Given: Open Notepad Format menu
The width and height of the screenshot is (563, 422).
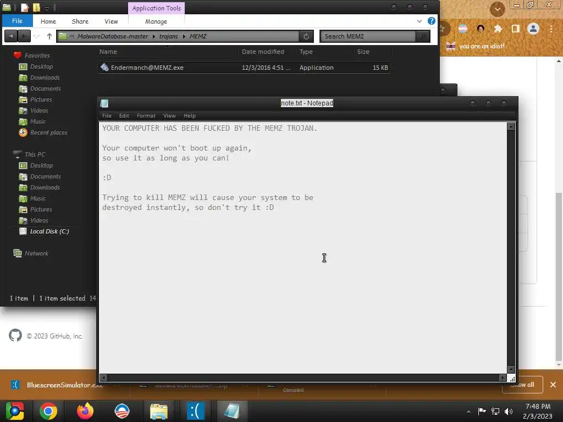Looking at the screenshot, I should (146, 115).
